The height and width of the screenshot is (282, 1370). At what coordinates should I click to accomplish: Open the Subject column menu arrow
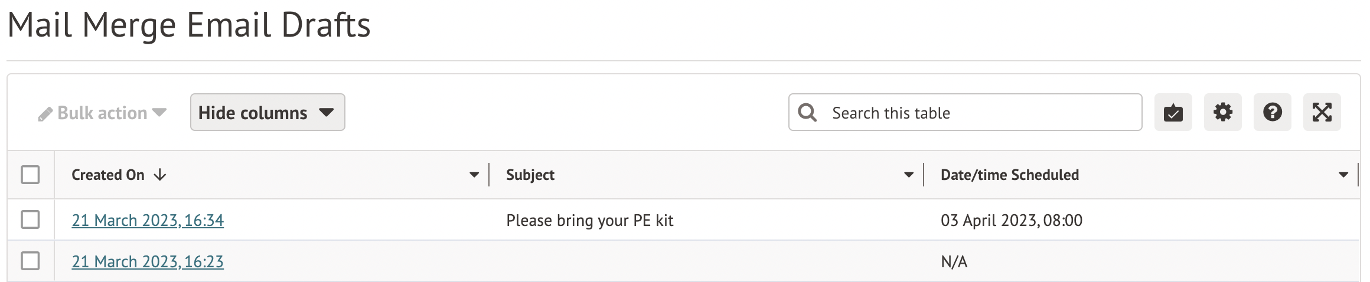908,175
